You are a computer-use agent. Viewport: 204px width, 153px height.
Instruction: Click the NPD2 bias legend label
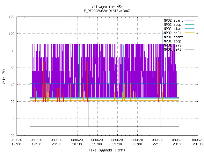[x=172, y=29]
